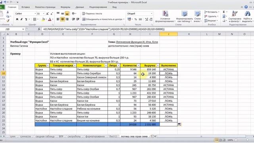Image resolution: width=254 pixels, height=143 pixels.
Task: Switch to Normal view in status bar
Action: click(216, 140)
